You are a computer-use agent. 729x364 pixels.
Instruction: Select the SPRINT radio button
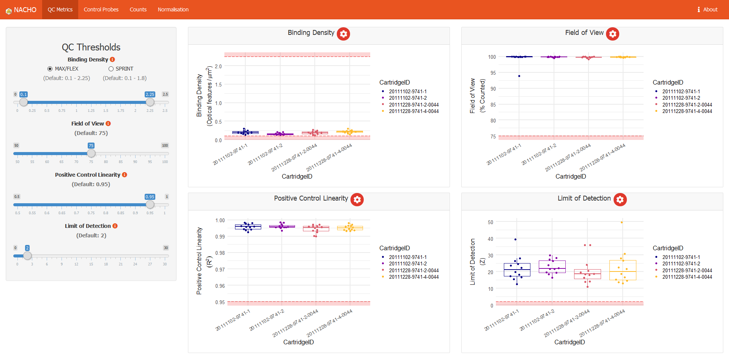[x=111, y=69]
